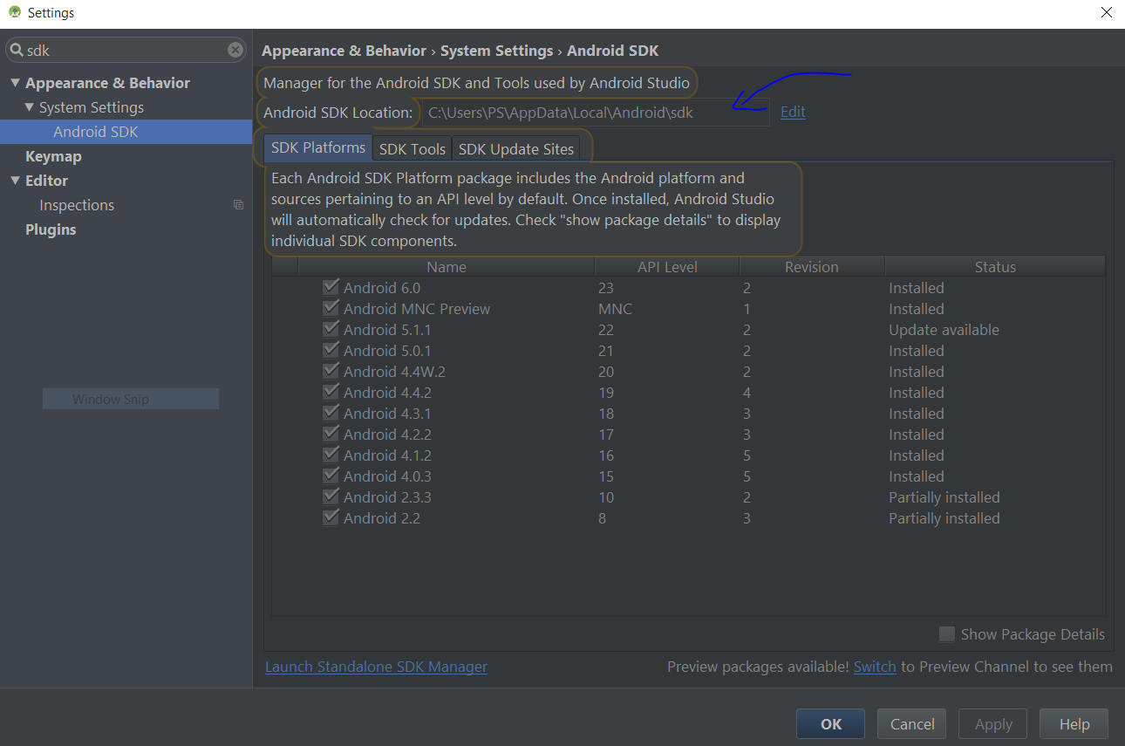Open the SDK Update Sites tab
The width and height of the screenshot is (1125, 746).
click(x=516, y=149)
